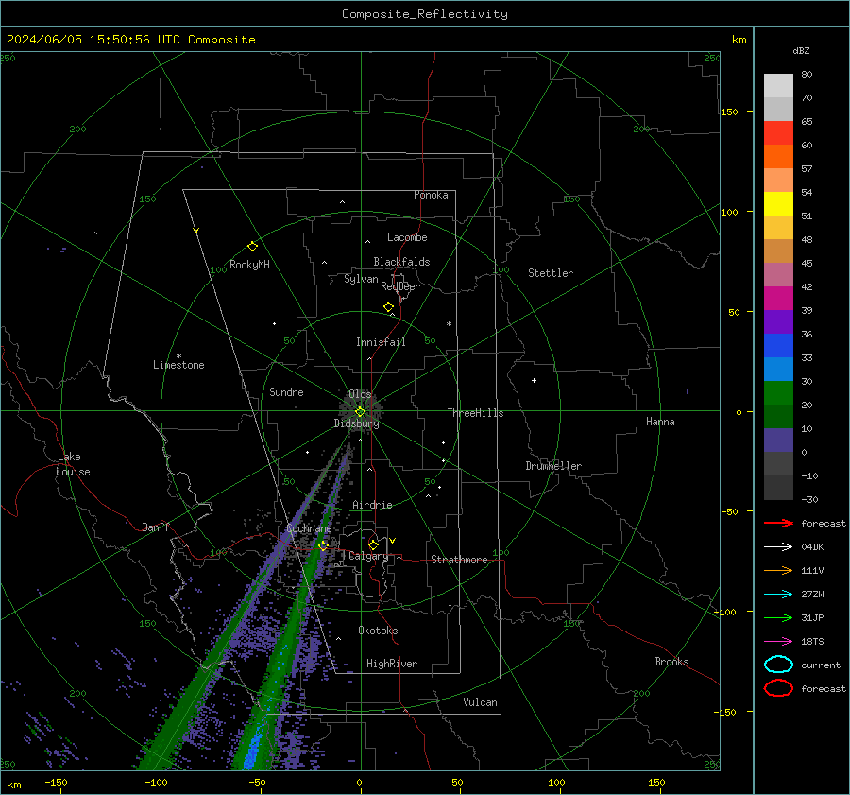Click the Banff label on the map
Viewport: 850px width, 795px height.
point(156,527)
